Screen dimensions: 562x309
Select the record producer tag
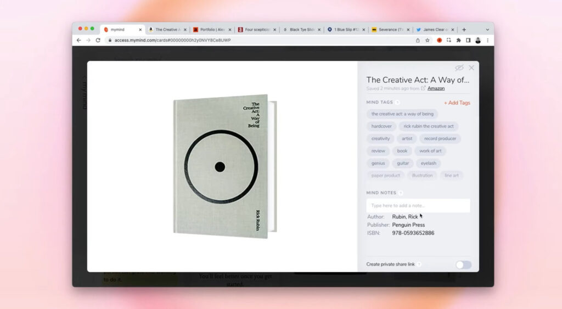pyautogui.click(x=440, y=138)
